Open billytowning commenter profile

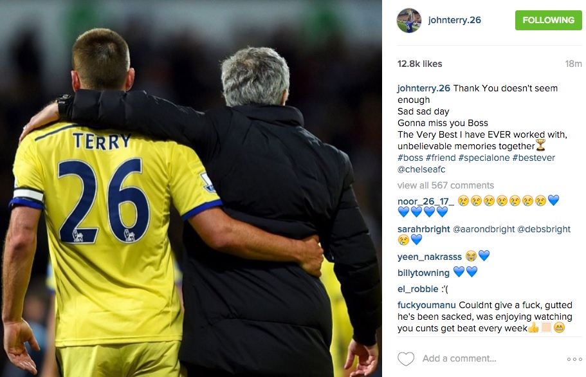[x=423, y=273]
